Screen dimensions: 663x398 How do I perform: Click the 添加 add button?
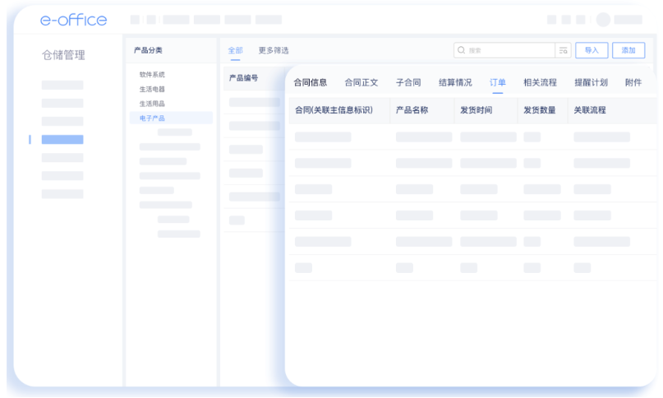[x=628, y=50]
